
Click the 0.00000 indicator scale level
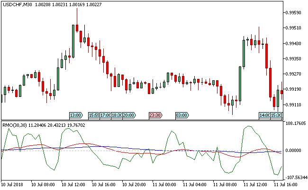click(295, 151)
